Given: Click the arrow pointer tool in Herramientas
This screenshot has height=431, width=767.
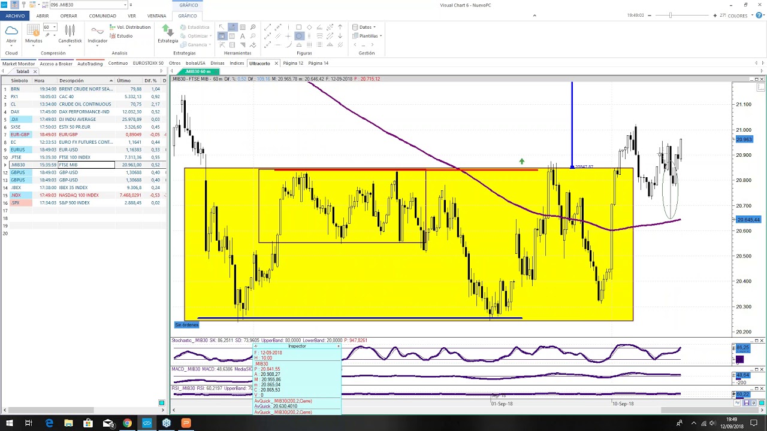Looking at the screenshot, I should click(222, 27).
